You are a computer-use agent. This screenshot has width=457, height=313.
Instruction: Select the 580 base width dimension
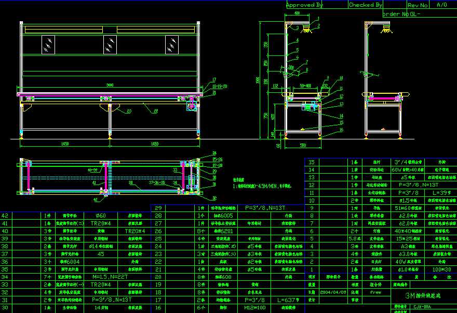(x=303, y=145)
